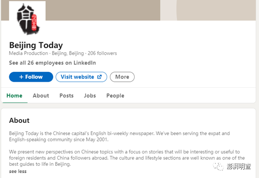The width and height of the screenshot is (259, 178).
Task: Open the Jobs tab
Action: [x=90, y=96]
